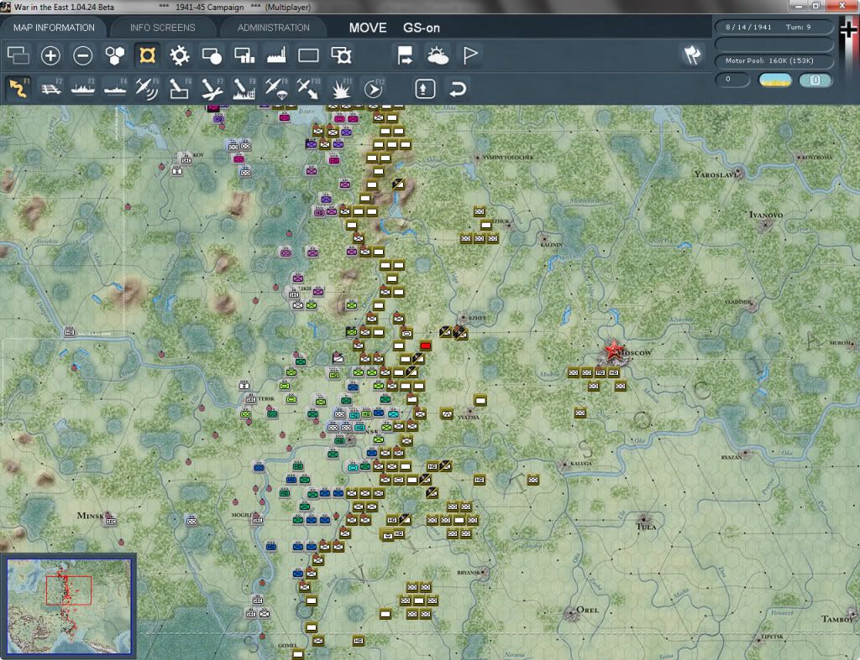Switch to the MAP INFORMATION tab
This screenshot has width=860, height=660.
54,28
